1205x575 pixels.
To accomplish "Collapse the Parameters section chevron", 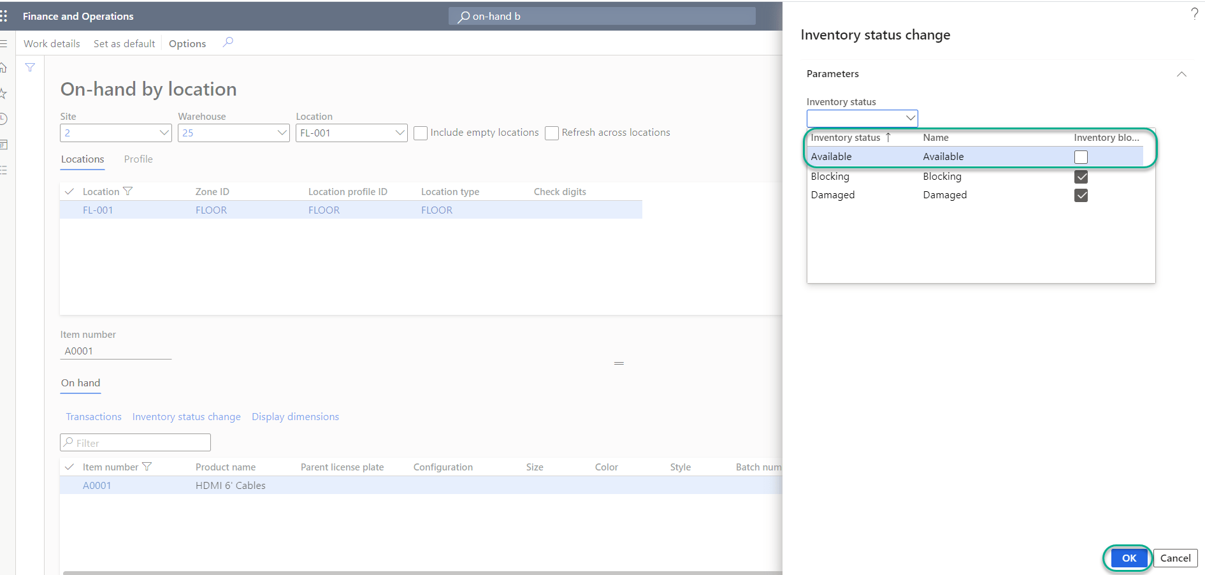I will (1182, 74).
